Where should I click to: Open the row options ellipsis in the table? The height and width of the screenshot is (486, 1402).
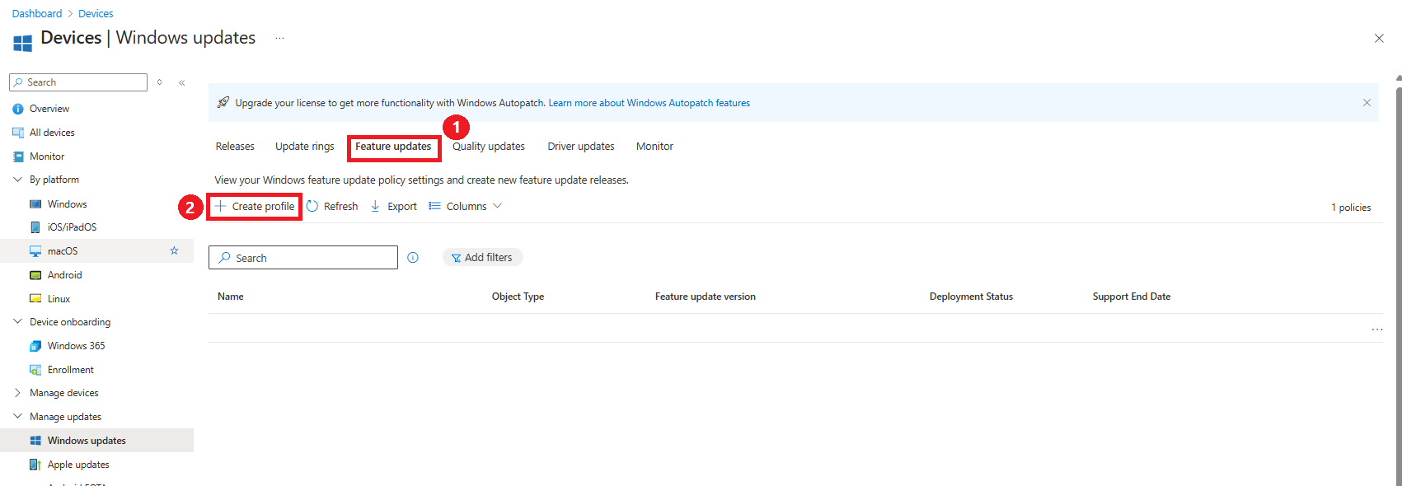click(1377, 329)
